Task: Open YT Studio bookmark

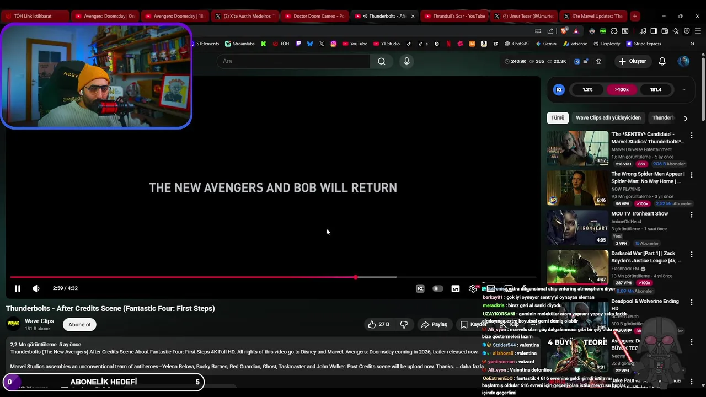Action: point(386,44)
